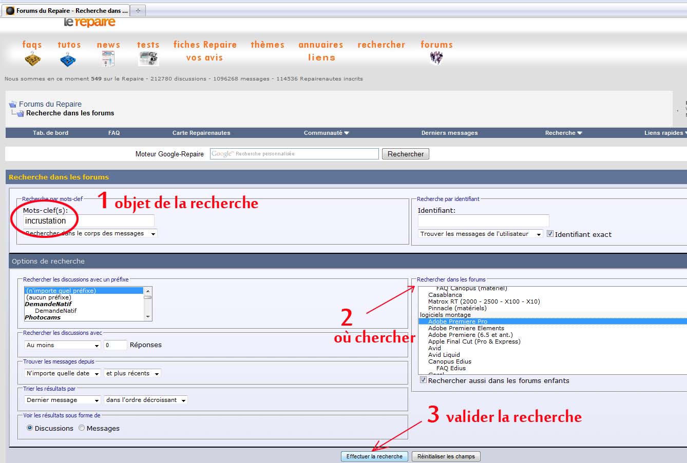
Task: Open fiches Repaire vos avis
Action: (205, 51)
